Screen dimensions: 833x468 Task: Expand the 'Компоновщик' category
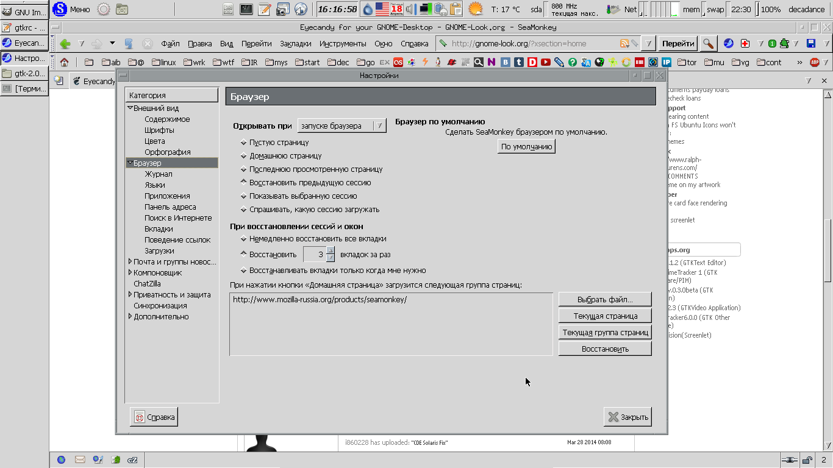coord(130,273)
